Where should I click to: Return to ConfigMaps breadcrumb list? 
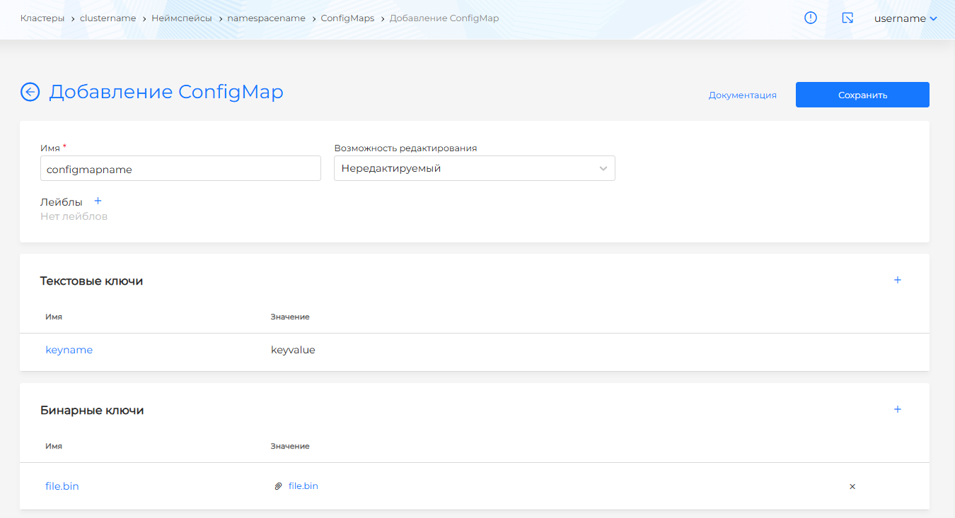(x=347, y=18)
